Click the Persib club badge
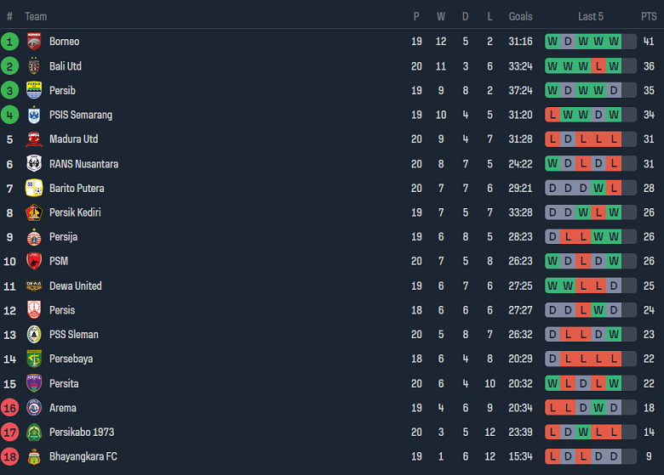This screenshot has height=475, width=664. coord(34,90)
